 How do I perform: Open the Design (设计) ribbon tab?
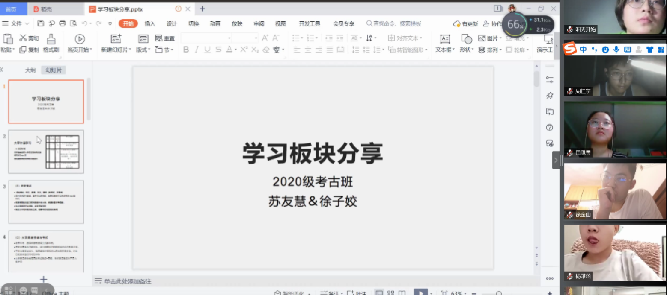(x=172, y=23)
